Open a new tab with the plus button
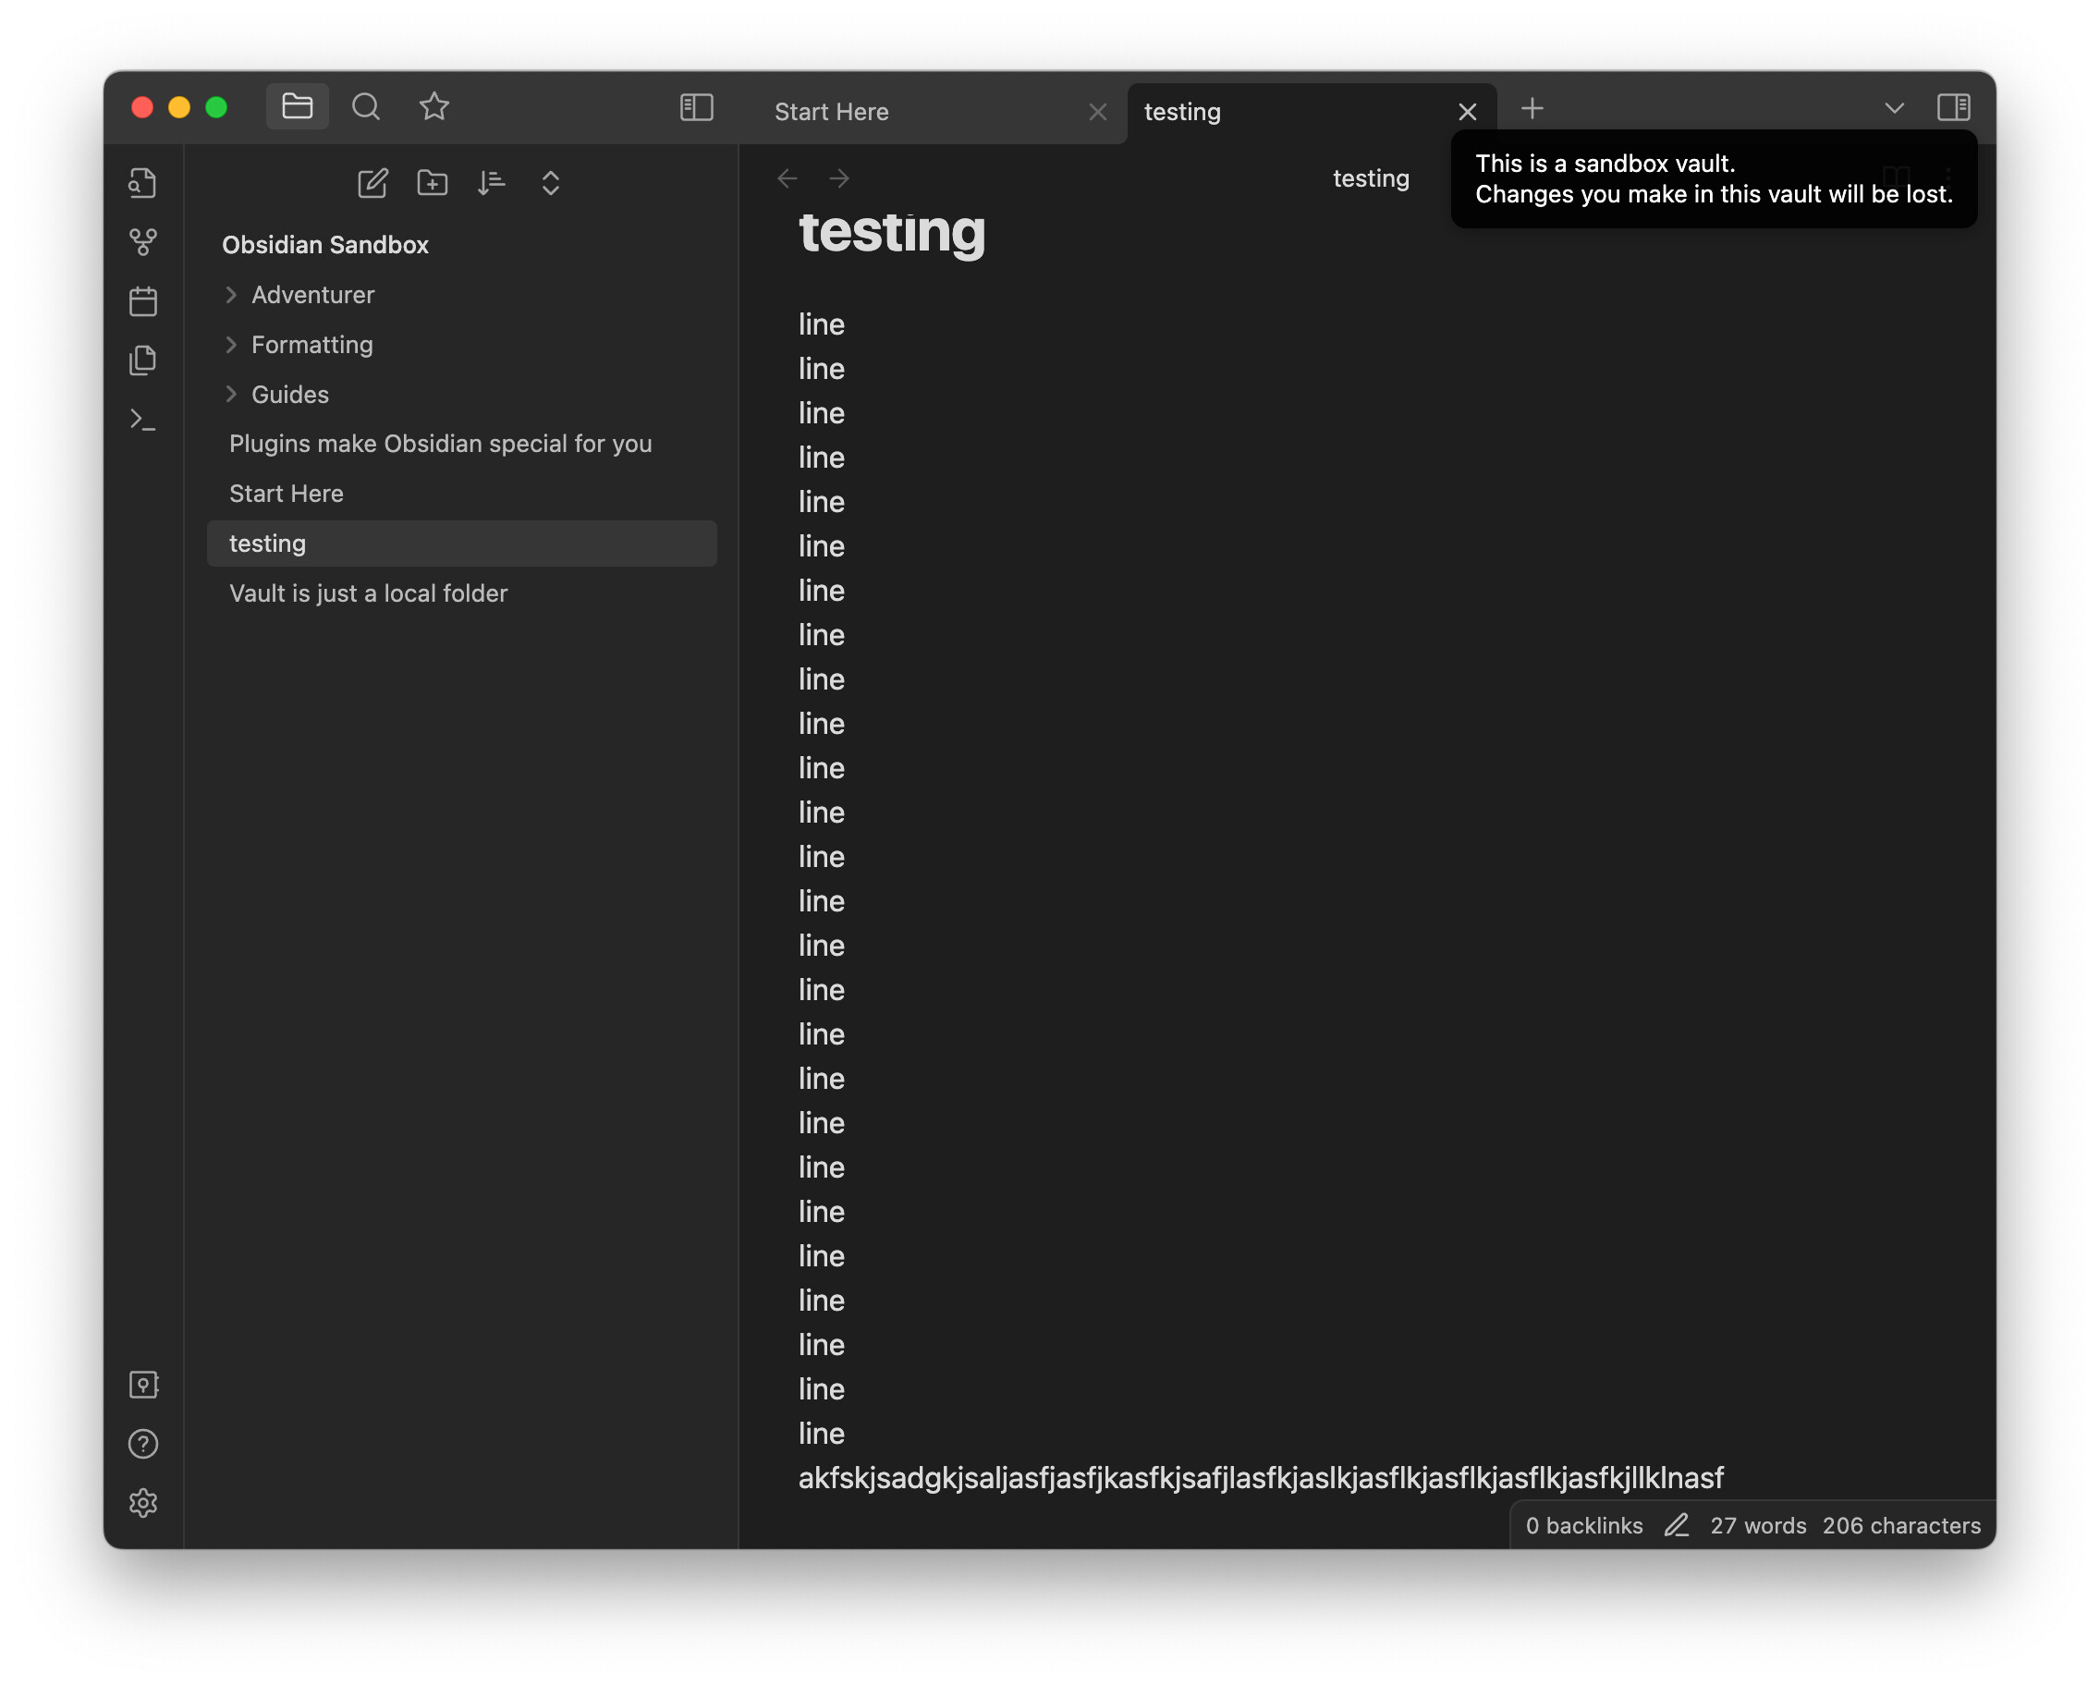The image size is (2100, 1686). click(x=1532, y=109)
